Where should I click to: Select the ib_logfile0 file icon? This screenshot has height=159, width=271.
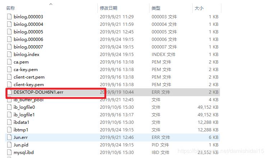click(x=10, y=107)
